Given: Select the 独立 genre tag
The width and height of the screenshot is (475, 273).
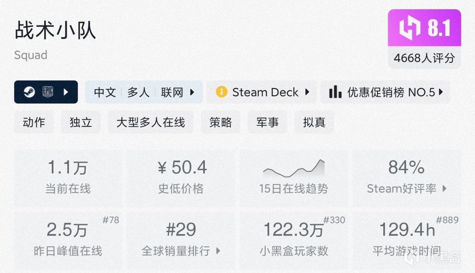Looking at the screenshot, I should (x=81, y=122).
